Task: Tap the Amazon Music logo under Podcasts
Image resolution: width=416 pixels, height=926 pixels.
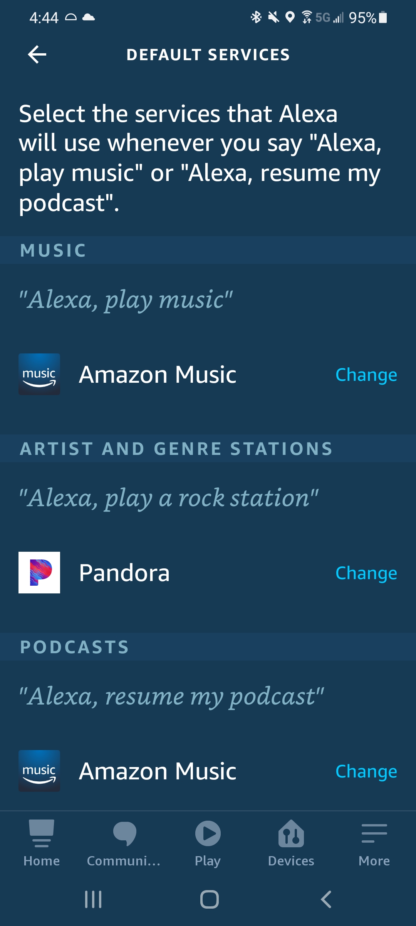Action: (39, 771)
